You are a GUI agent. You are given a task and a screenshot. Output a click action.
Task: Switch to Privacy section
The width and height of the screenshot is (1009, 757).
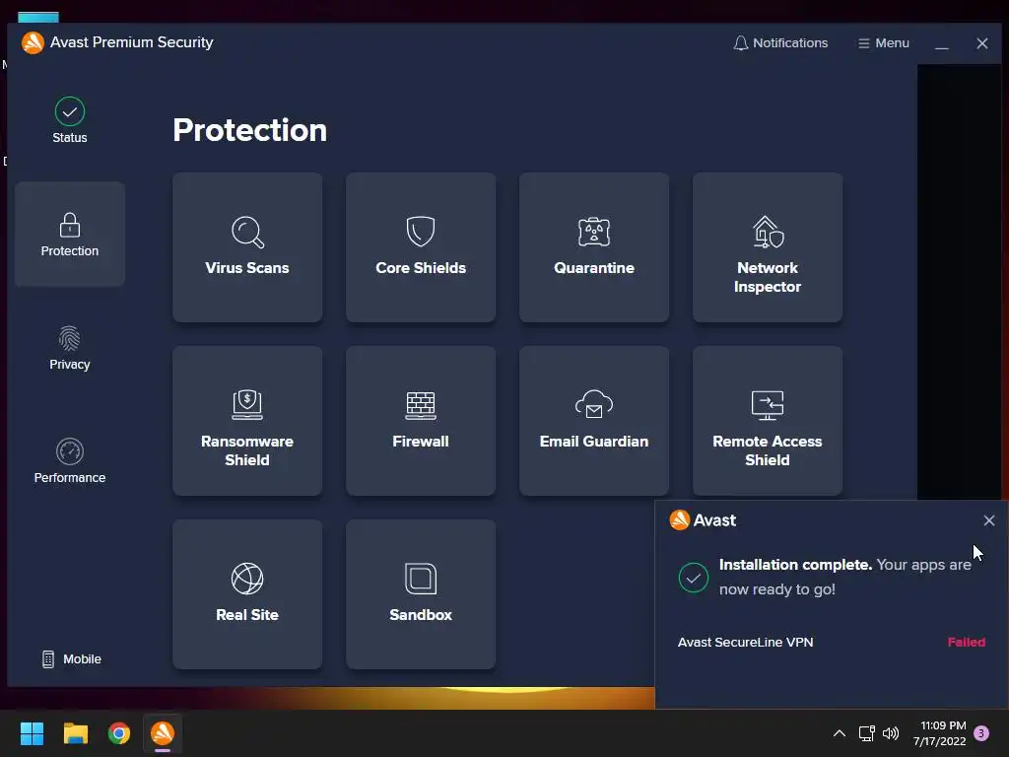point(70,348)
